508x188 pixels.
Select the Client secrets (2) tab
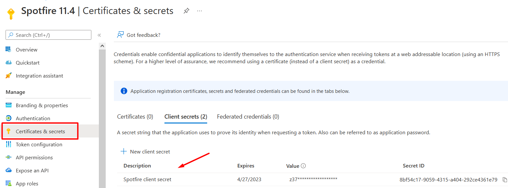coord(186,117)
